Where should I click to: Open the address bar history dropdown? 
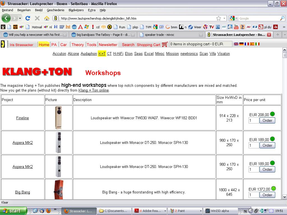[224, 18]
